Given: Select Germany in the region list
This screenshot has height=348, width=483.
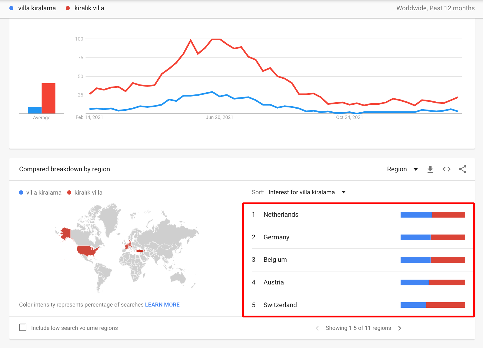Looking at the screenshot, I should click(276, 237).
